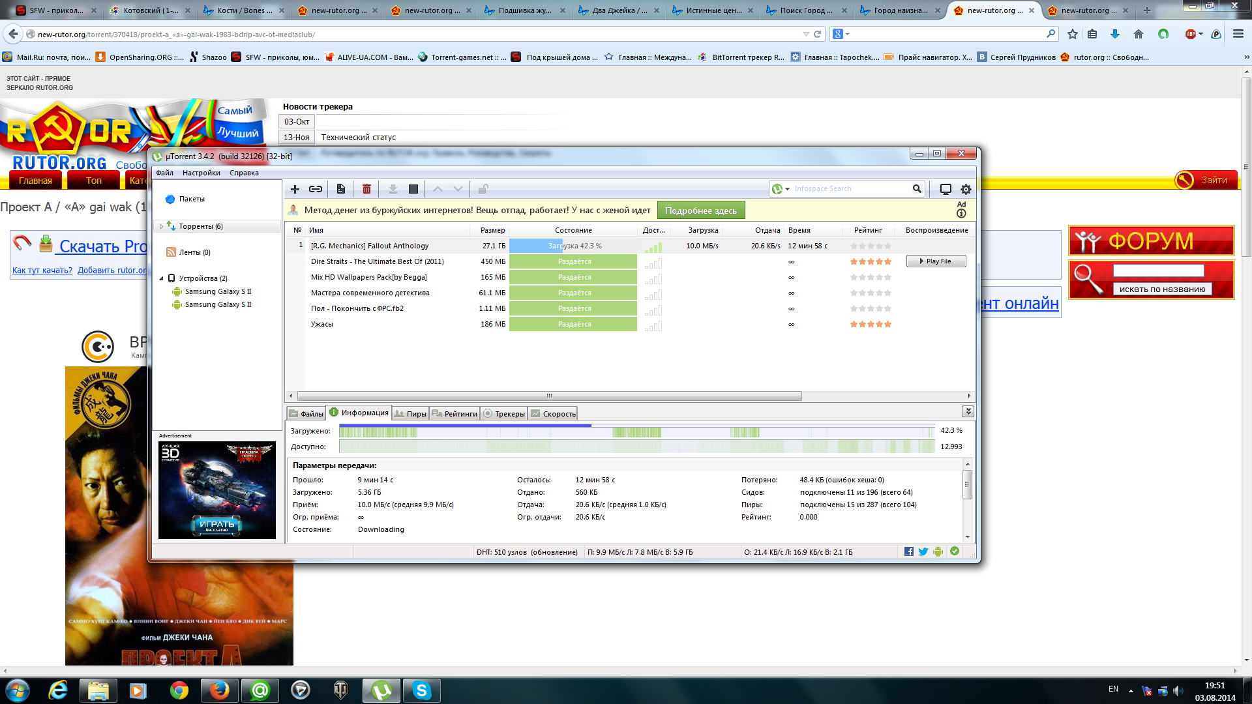This screenshot has width=1252, height=704.
Task: Open Skype from the Windows taskbar
Action: coord(422,690)
